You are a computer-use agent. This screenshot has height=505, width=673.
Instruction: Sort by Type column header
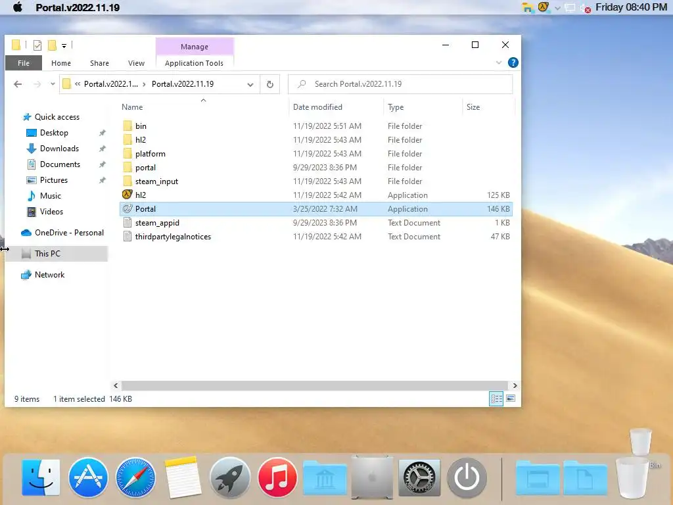[423, 107]
